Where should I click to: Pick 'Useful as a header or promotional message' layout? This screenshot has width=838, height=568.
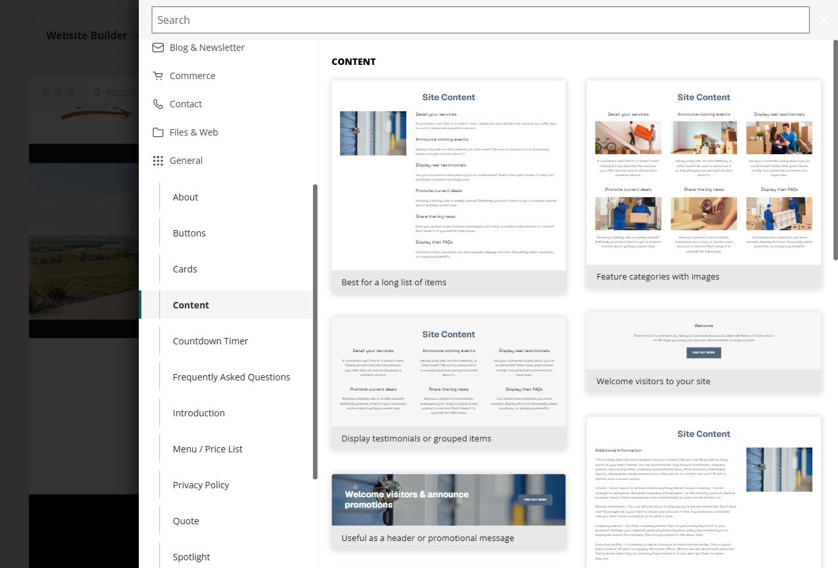coord(449,511)
